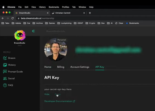Open the Apple menu
Image resolution: width=155 pixels, height=111 pixels.
tap(3, 7)
